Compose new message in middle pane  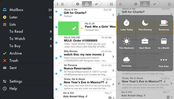tap(111, 4)
